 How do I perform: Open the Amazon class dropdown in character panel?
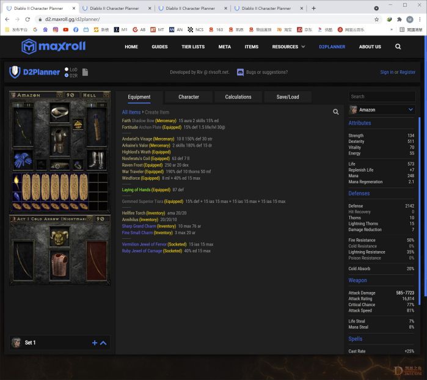[59, 95]
